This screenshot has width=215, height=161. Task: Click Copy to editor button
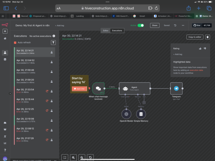click(195, 37)
